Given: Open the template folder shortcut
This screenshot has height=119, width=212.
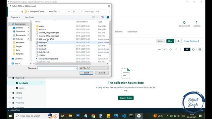Looking at the screenshot, I should (x=20, y=54).
